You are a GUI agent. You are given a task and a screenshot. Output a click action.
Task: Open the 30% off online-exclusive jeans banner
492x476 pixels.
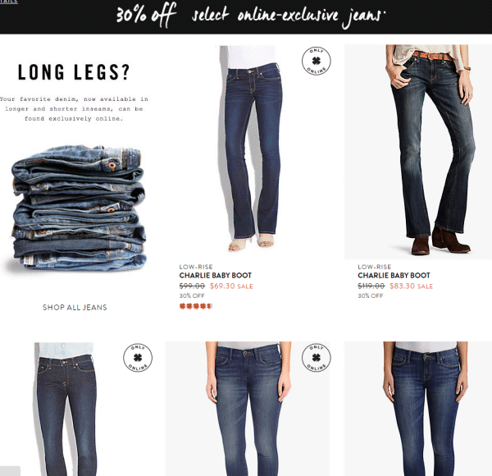(x=246, y=16)
